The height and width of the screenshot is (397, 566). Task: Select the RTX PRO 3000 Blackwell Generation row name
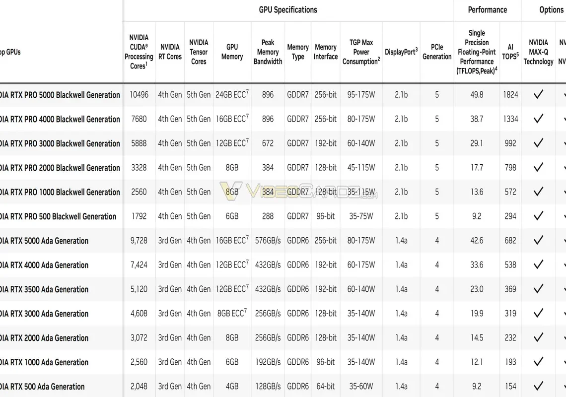60,143
